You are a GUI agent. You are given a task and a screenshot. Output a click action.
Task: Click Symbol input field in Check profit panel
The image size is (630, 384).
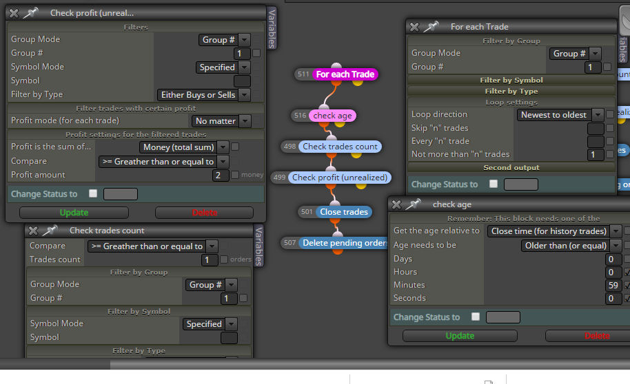[x=242, y=81]
